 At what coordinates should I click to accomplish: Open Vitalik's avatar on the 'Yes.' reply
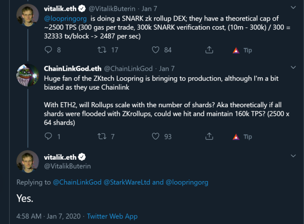click(x=27, y=162)
